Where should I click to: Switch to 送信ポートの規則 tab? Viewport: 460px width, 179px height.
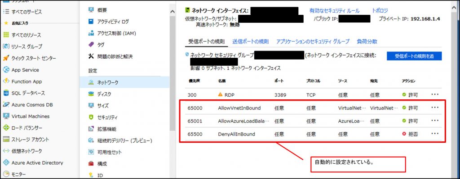coord(250,42)
